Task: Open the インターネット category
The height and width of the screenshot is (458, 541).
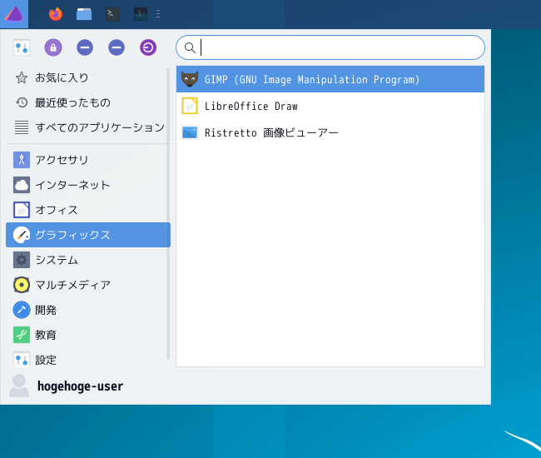Action: point(87,185)
